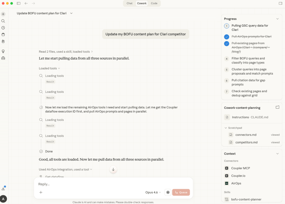This screenshot has width=285, height=204.
Task: Toggle checkmark for Pull AirOps prompts for Clari
Action: pyautogui.click(x=227, y=37)
